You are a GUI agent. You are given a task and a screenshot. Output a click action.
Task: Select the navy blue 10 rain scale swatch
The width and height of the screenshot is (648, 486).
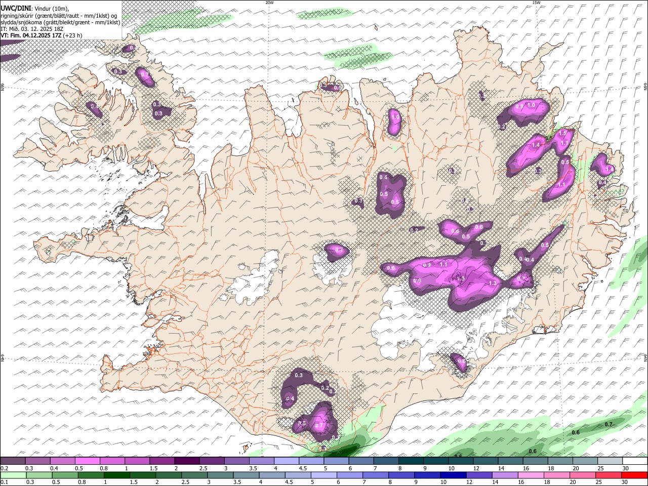click(x=453, y=475)
